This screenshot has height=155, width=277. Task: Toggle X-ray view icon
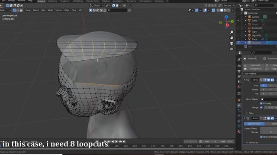click(x=213, y=10)
